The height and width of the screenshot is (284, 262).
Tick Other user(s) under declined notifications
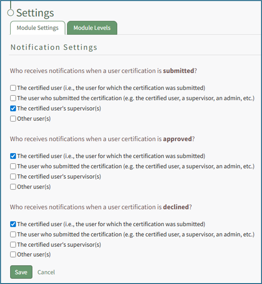(13, 254)
